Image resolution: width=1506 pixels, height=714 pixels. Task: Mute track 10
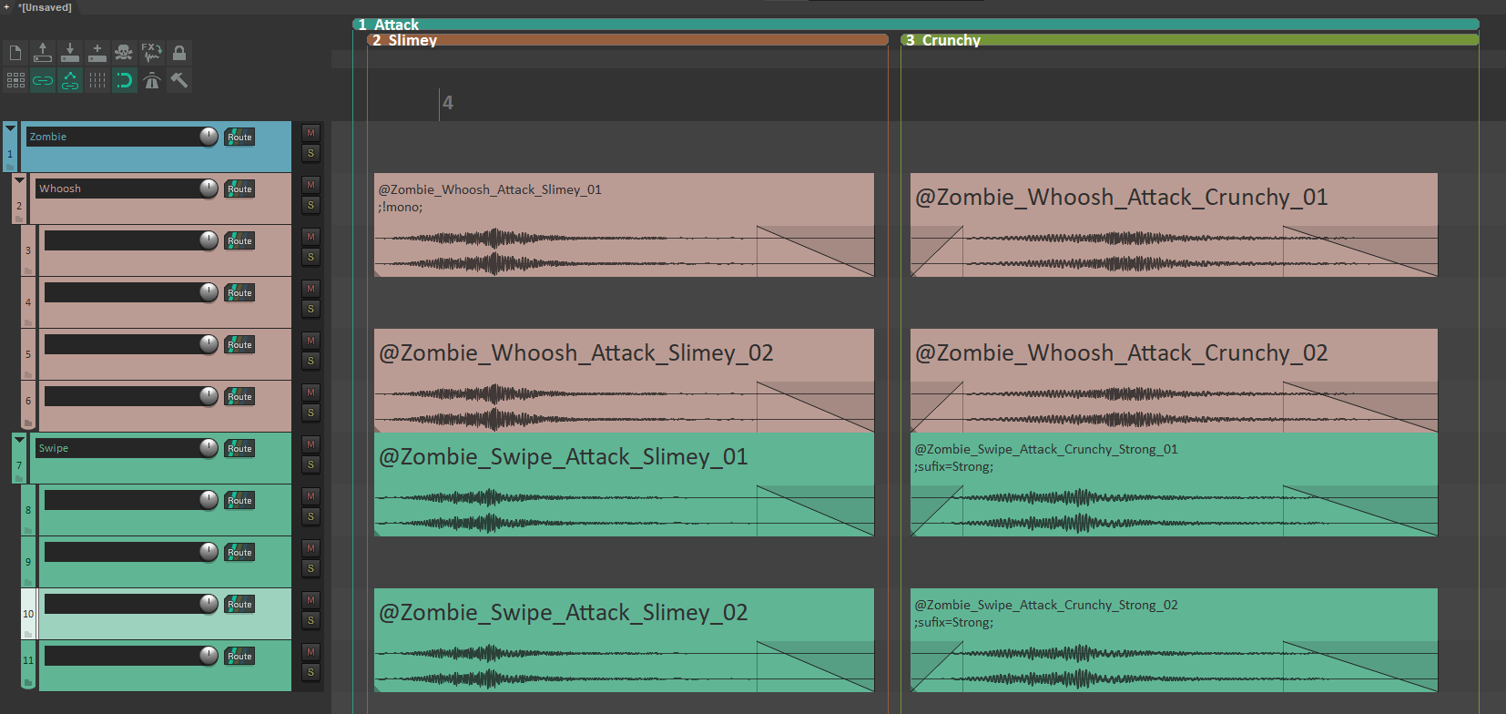[x=310, y=600]
